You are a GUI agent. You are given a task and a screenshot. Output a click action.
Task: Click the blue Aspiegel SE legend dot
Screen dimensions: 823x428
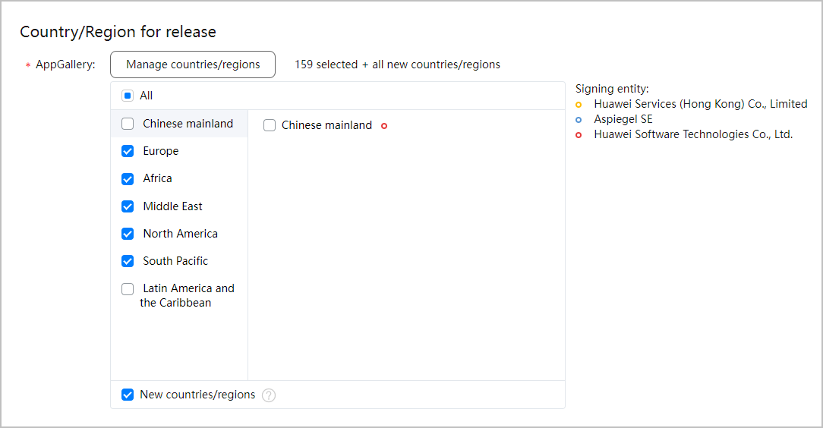pyautogui.click(x=579, y=119)
